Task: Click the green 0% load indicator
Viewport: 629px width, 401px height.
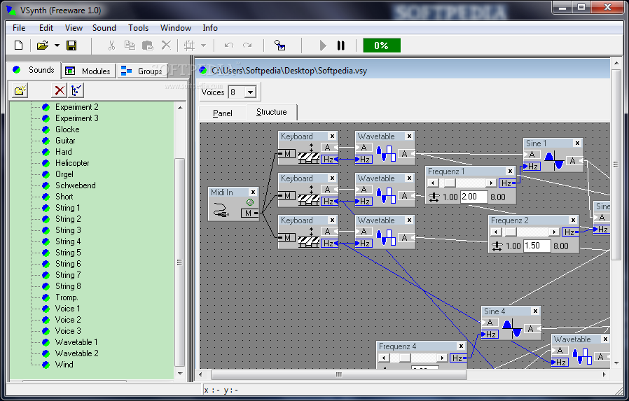Action: tap(382, 45)
